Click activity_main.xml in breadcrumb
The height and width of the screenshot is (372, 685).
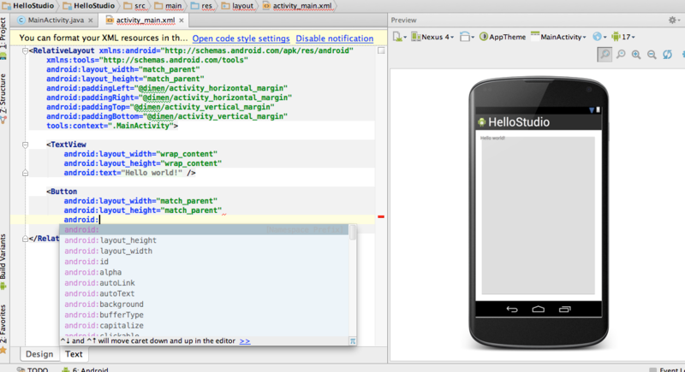pyautogui.click(x=298, y=6)
